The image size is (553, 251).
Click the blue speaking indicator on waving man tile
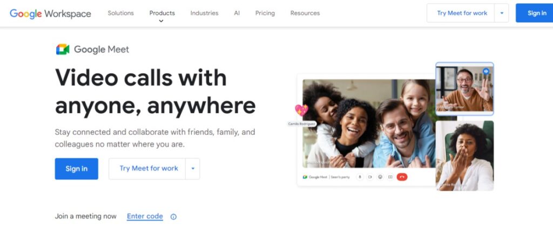pyautogui.click(x=486, y=71)
